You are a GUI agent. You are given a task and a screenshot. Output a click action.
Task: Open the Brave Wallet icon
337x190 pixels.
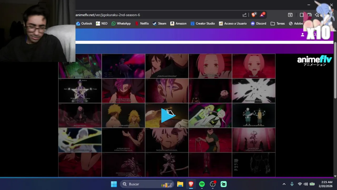(310, 15)
